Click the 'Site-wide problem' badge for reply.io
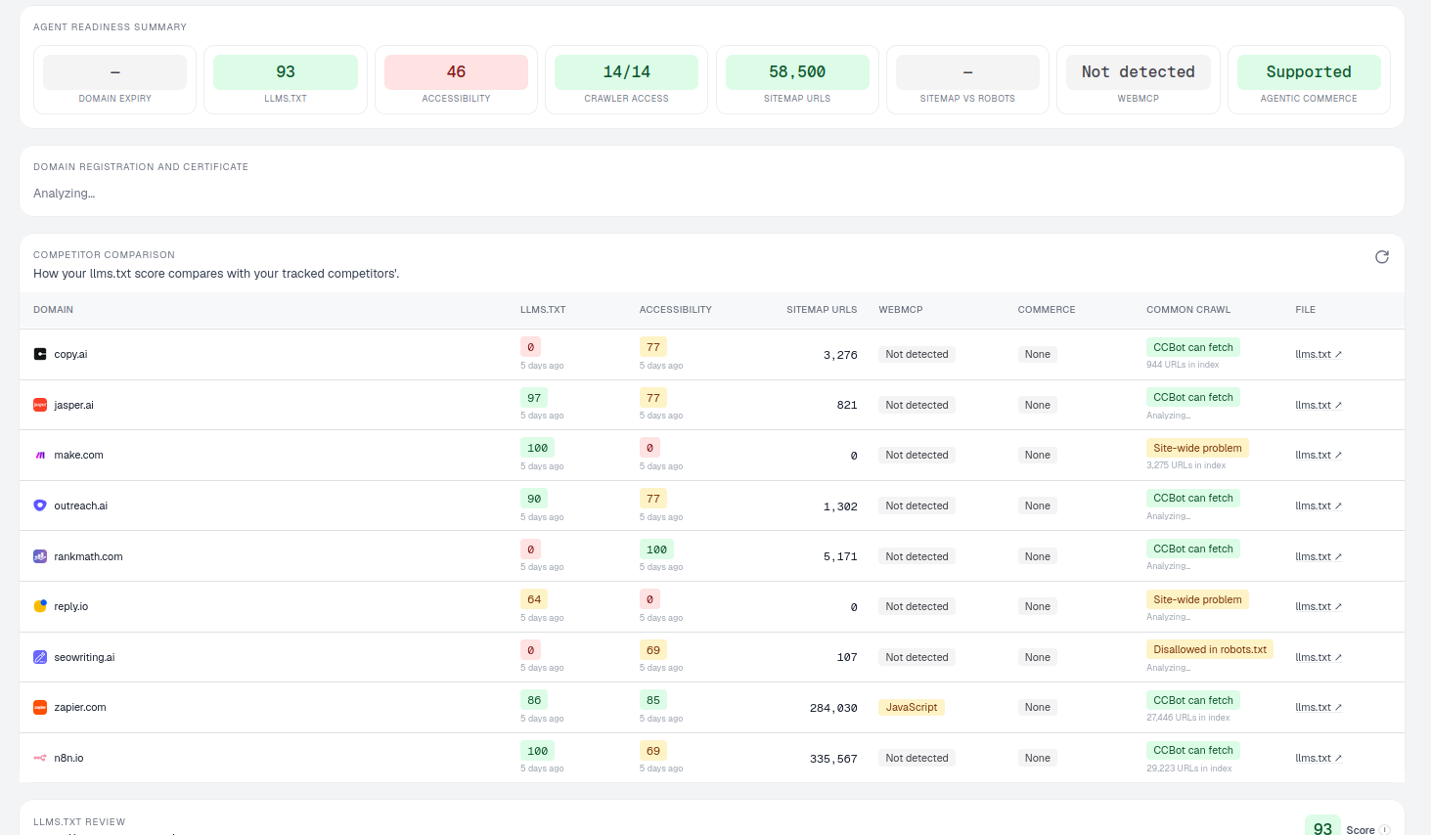This screenshot has width=1431, height=835. click(x=1197, y=599)
